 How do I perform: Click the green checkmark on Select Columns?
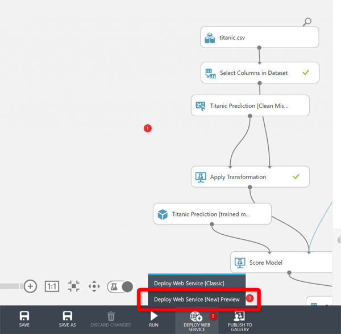[306, 72]
